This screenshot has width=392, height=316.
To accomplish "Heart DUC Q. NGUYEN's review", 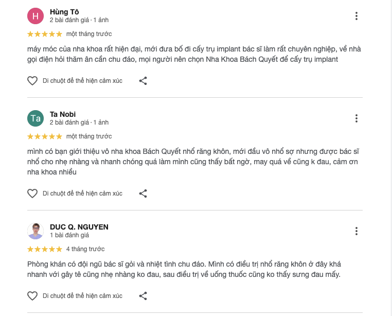I will click(32, 296).
